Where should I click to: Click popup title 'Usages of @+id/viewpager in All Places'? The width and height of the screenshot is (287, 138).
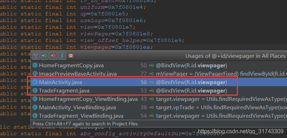coord(235,56)
